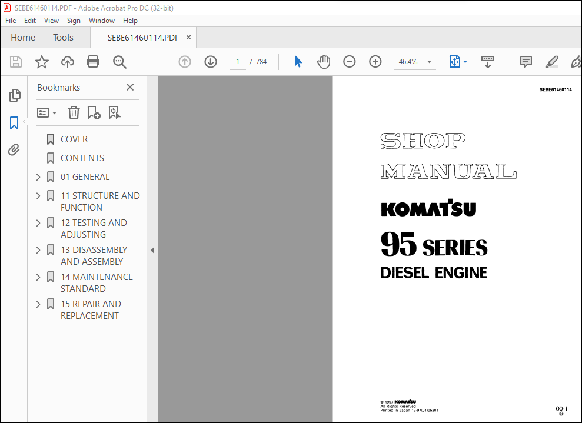Switch to the Tools tab
The image size is (582, 423).
pos(63,38)
